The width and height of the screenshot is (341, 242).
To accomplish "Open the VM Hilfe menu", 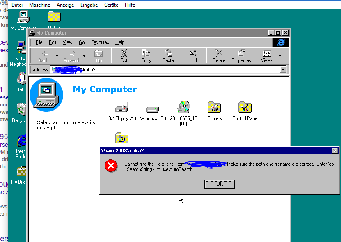I will coord(130,5).
